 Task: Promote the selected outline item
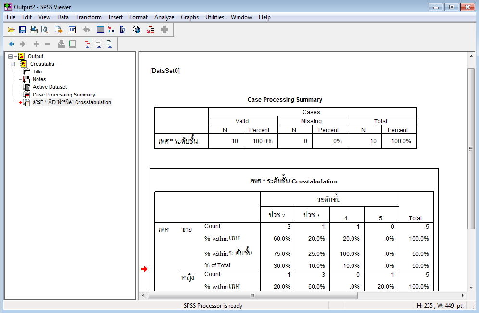11,43
